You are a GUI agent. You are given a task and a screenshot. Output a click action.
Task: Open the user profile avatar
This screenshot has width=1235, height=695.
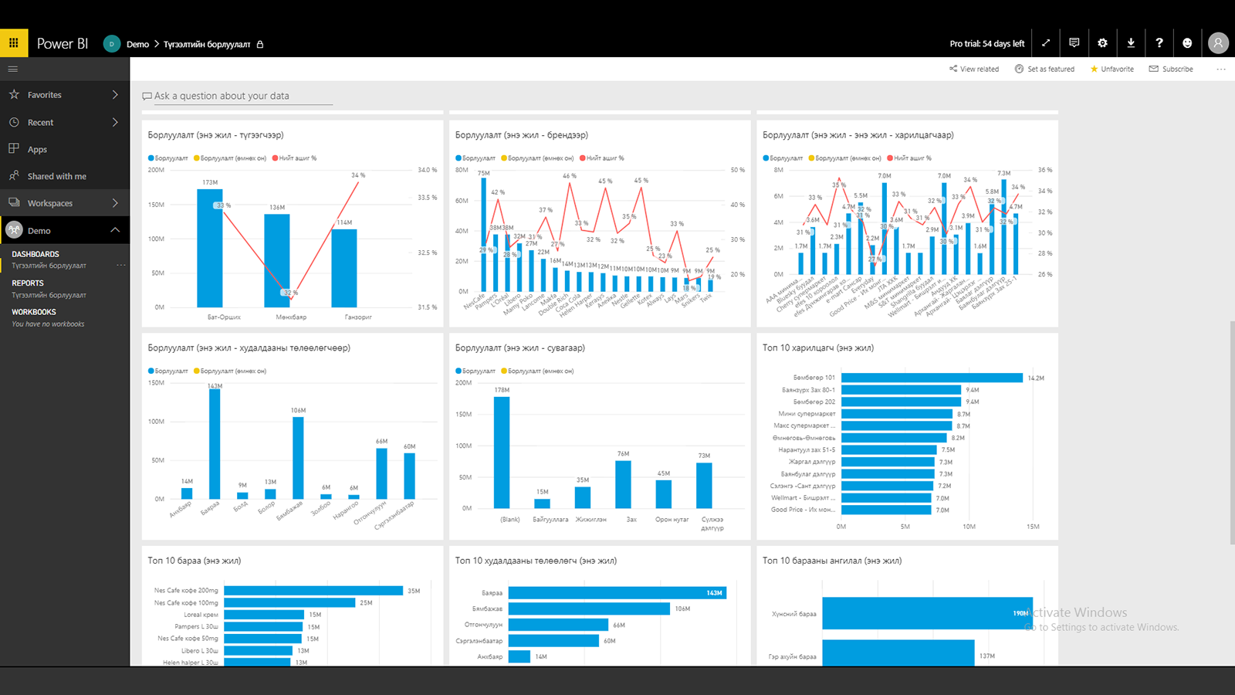[x=1218, y=43]
